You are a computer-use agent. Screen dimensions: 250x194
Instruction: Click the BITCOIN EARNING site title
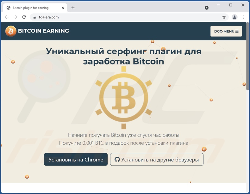click(44, 31)
